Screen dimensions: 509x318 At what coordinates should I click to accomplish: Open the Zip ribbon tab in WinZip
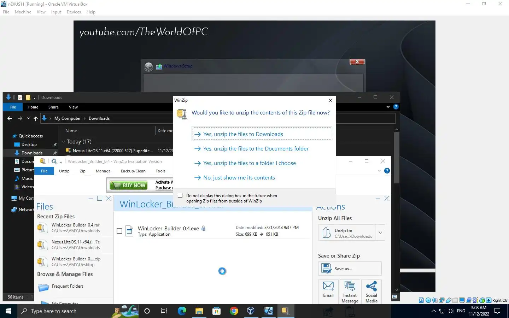click(83, 171)
